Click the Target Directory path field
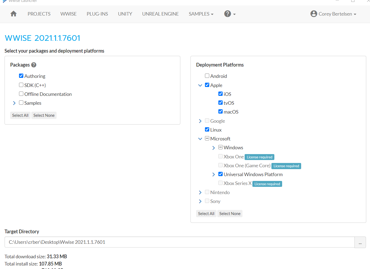370x269 pixels. click(180, 242)
